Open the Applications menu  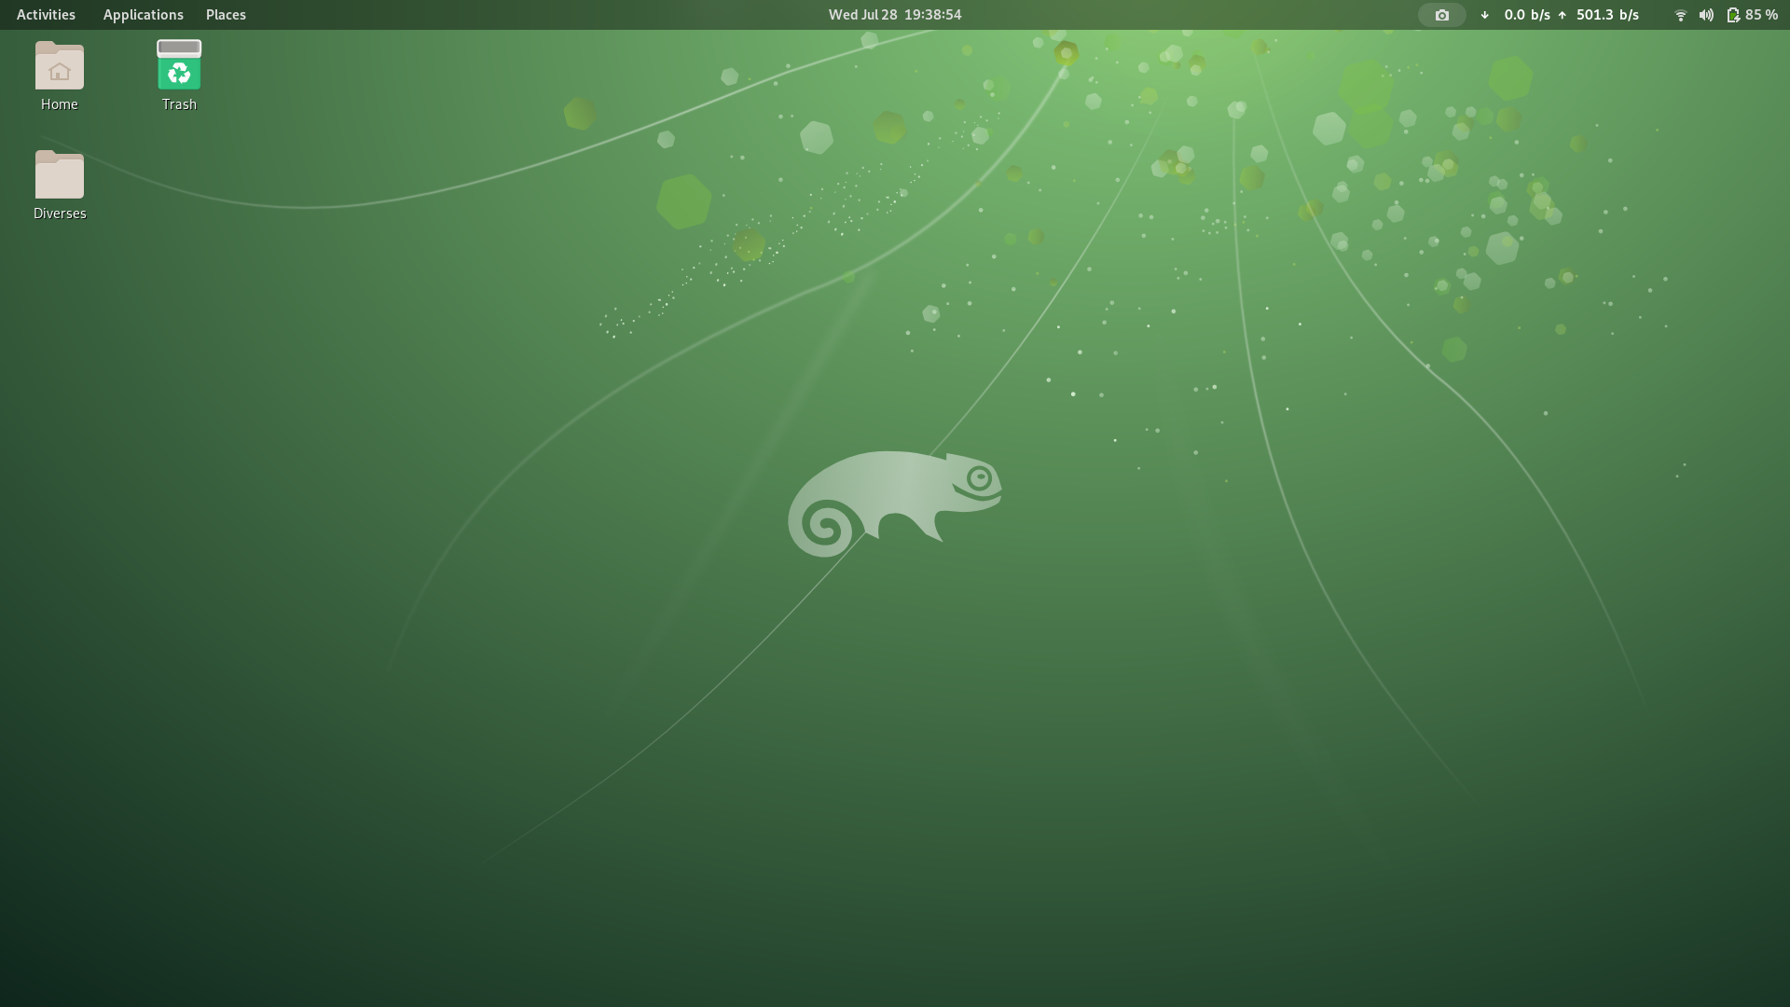(143, 14)
